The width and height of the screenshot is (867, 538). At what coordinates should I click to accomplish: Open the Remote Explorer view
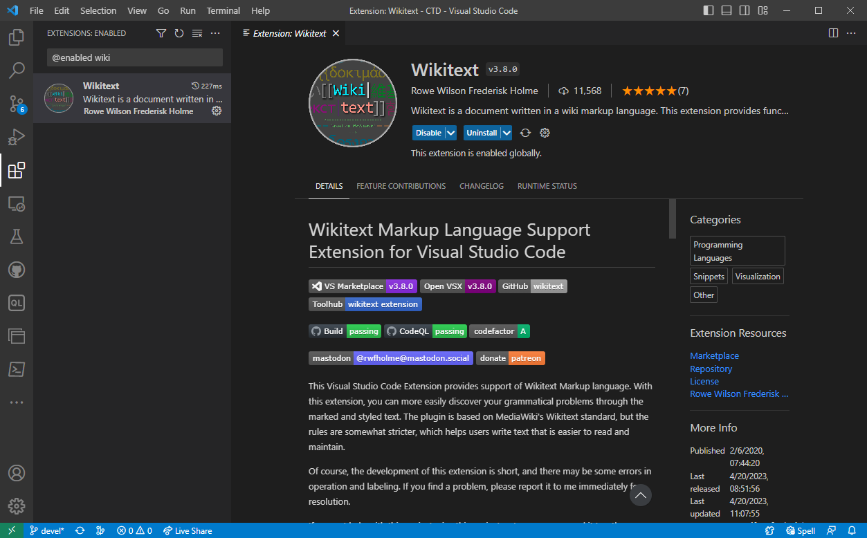tap(16, 203)
